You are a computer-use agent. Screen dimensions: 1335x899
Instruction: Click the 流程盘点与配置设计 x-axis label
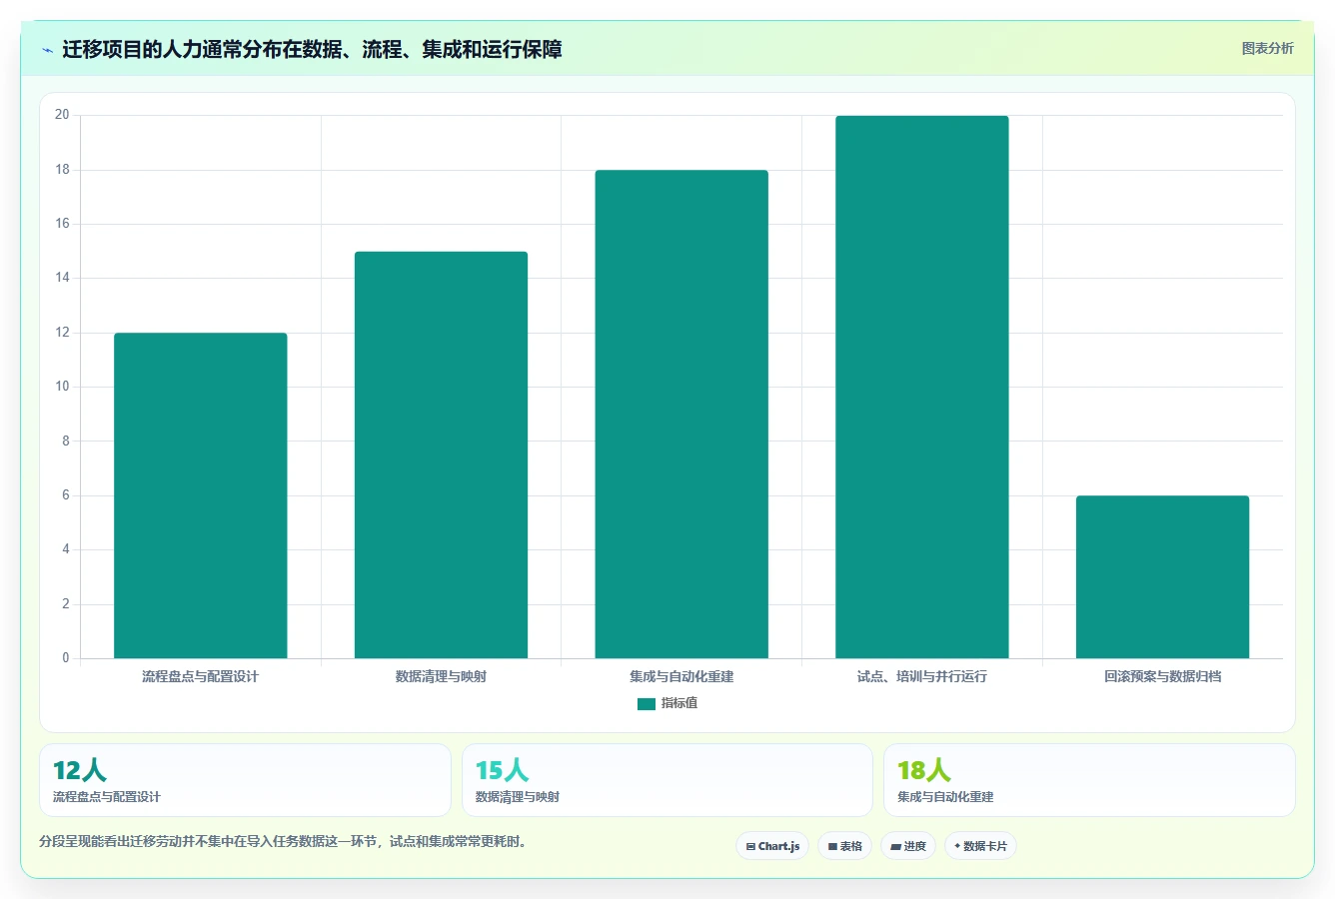[201, 676]
